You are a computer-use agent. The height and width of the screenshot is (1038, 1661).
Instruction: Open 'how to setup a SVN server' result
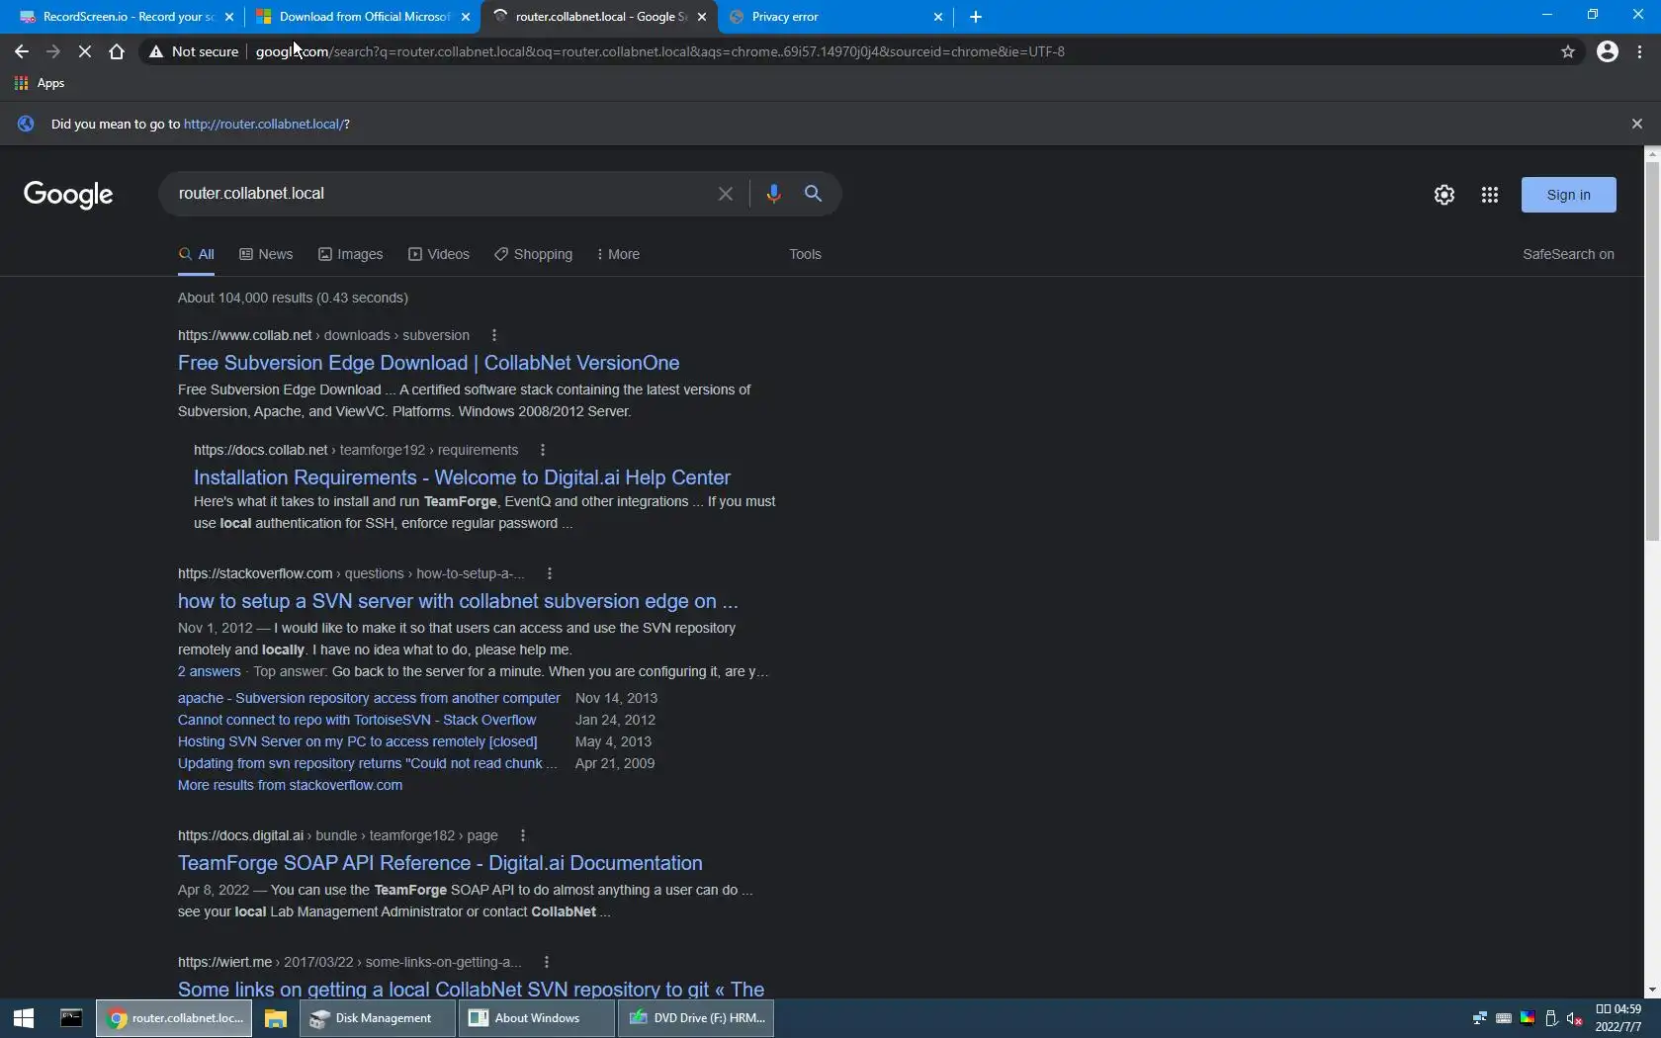pyautogui.click(x=458, y=601)
